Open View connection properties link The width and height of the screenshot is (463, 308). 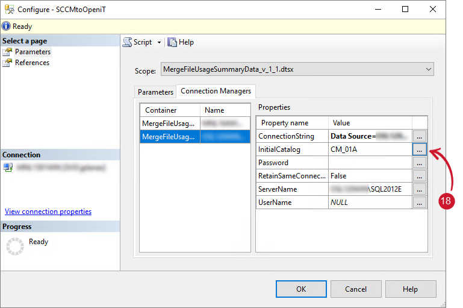click(x=48, y=212)
